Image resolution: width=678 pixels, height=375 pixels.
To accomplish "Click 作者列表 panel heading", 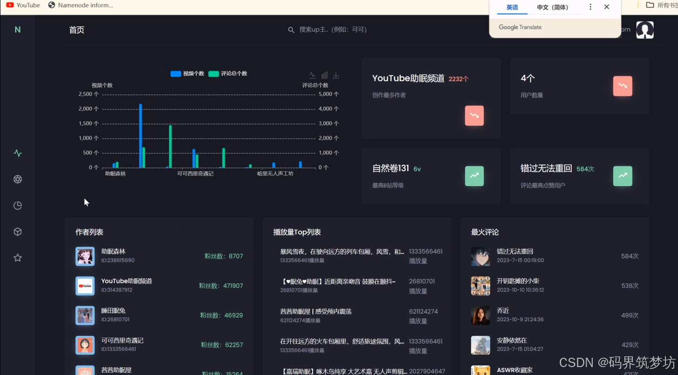I will 89,232.
